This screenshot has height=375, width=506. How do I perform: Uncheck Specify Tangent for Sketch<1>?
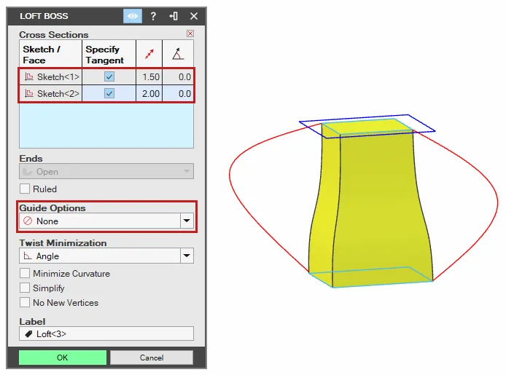click(x=109, y=76)
